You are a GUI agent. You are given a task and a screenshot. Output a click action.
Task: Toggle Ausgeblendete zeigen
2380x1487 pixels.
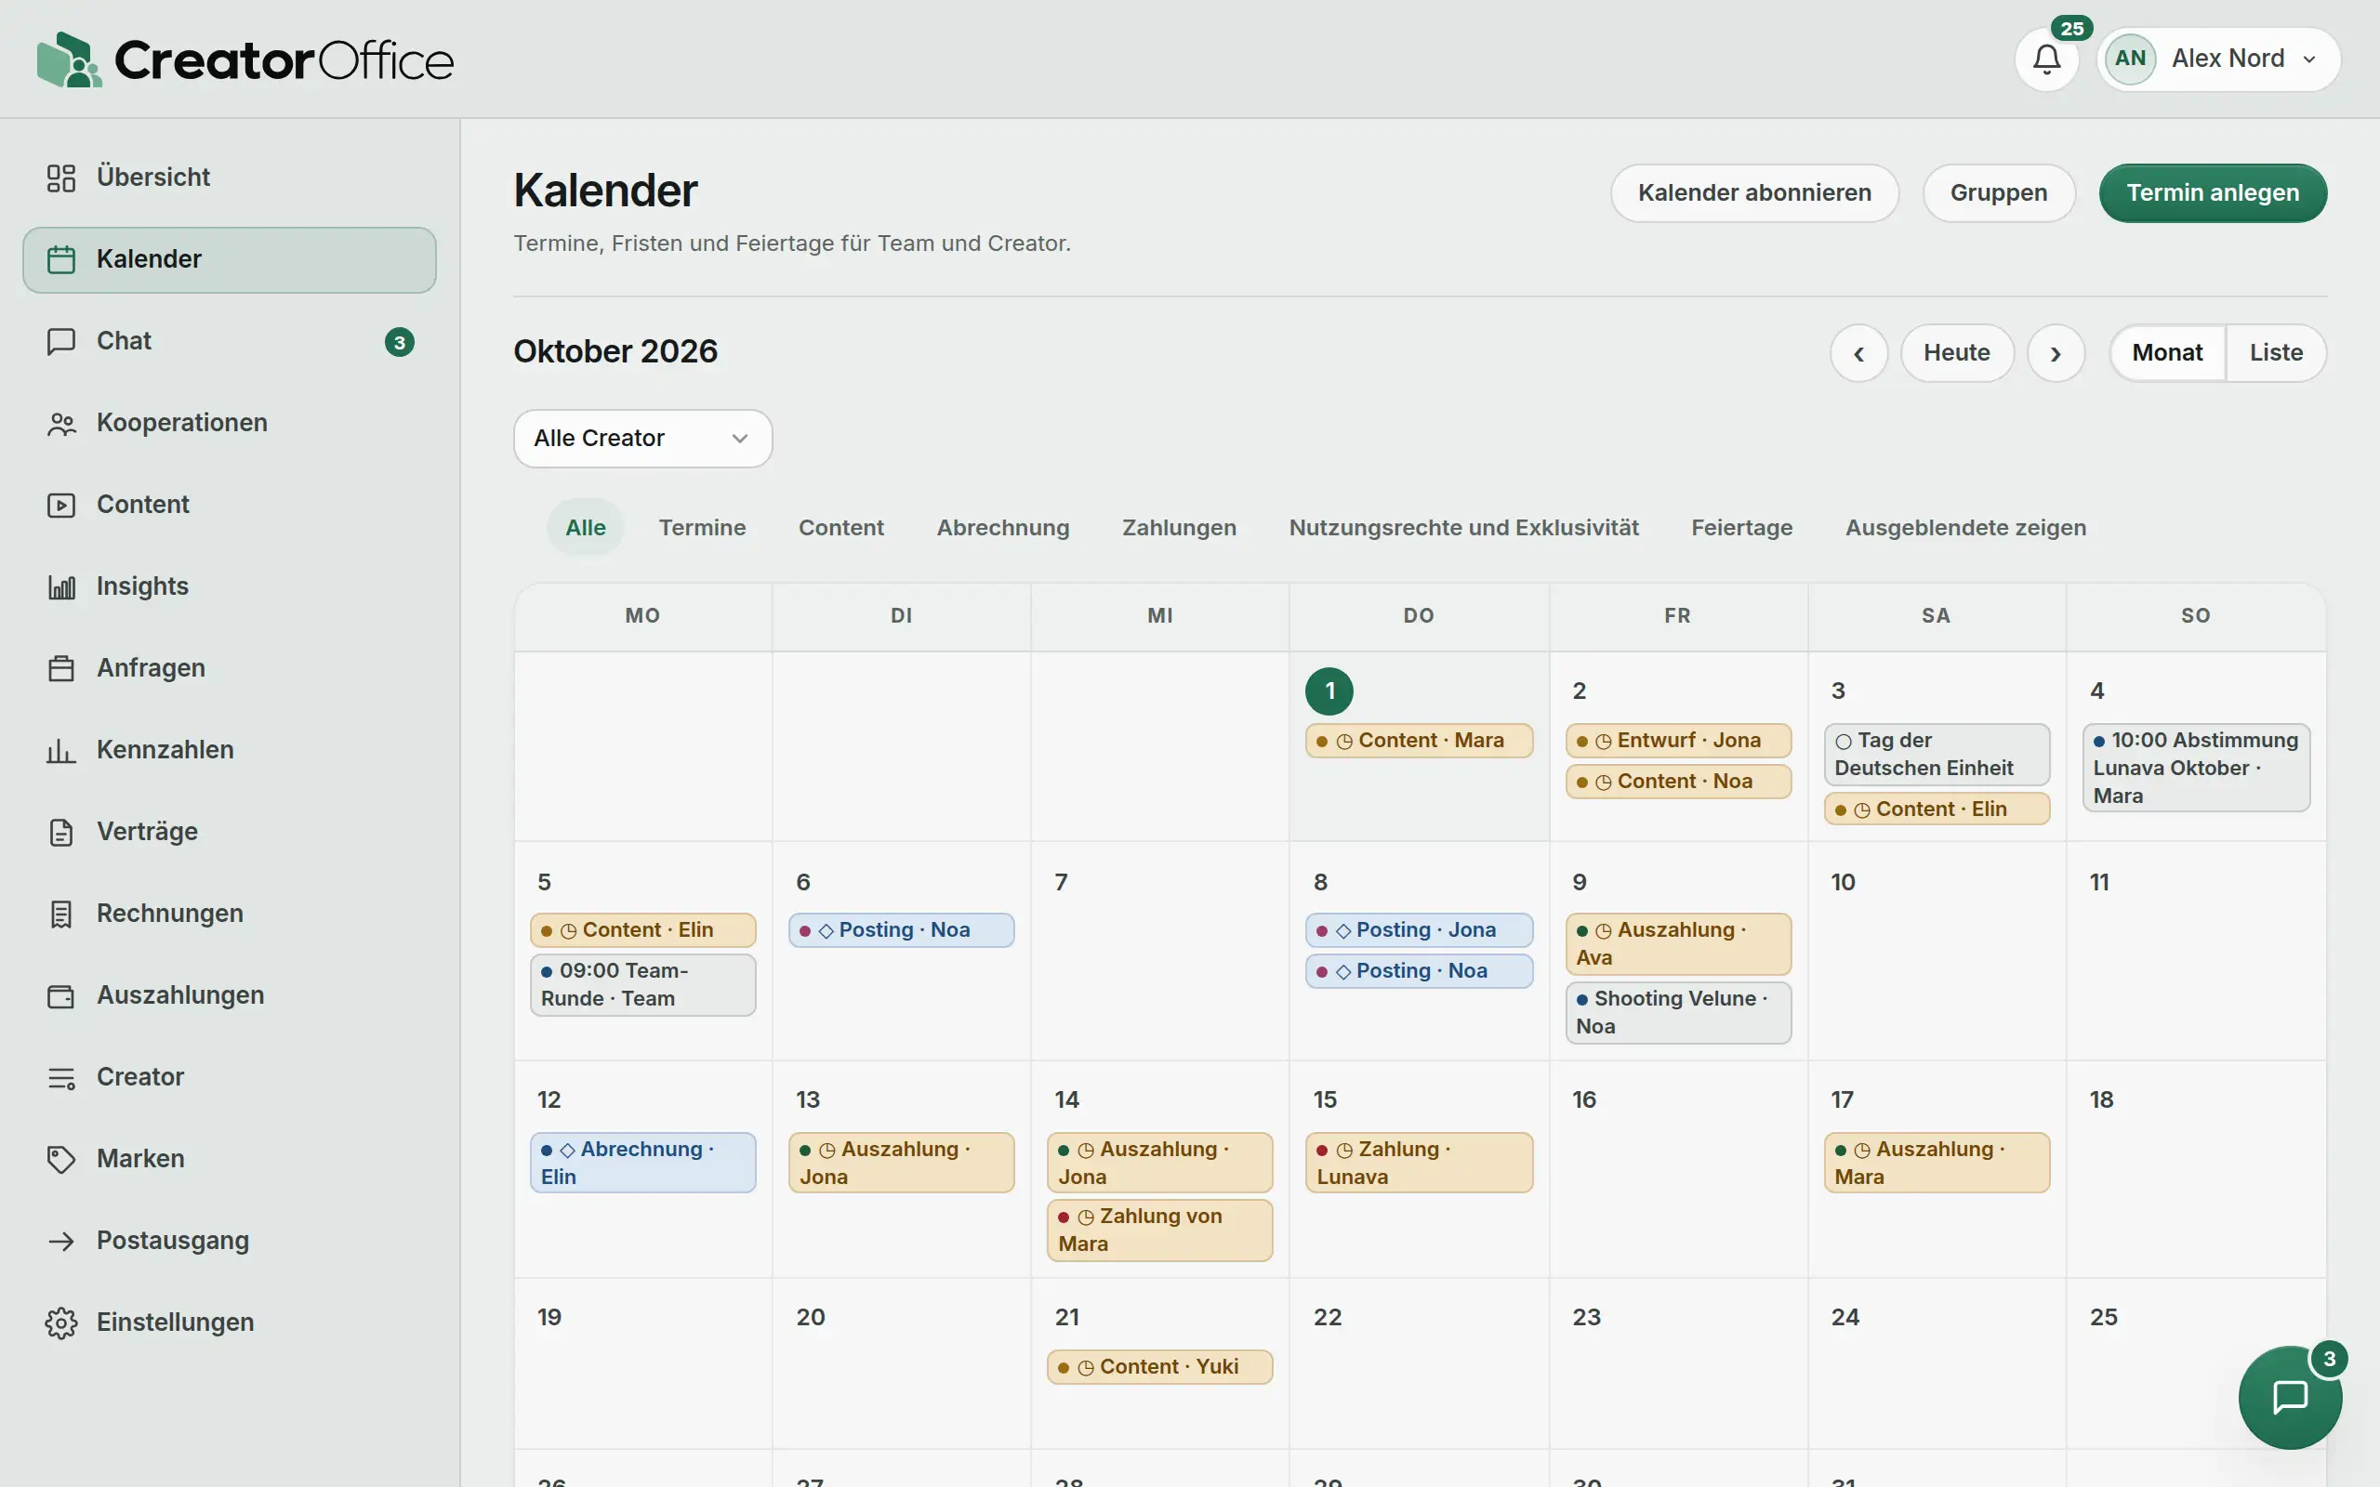1965,527
